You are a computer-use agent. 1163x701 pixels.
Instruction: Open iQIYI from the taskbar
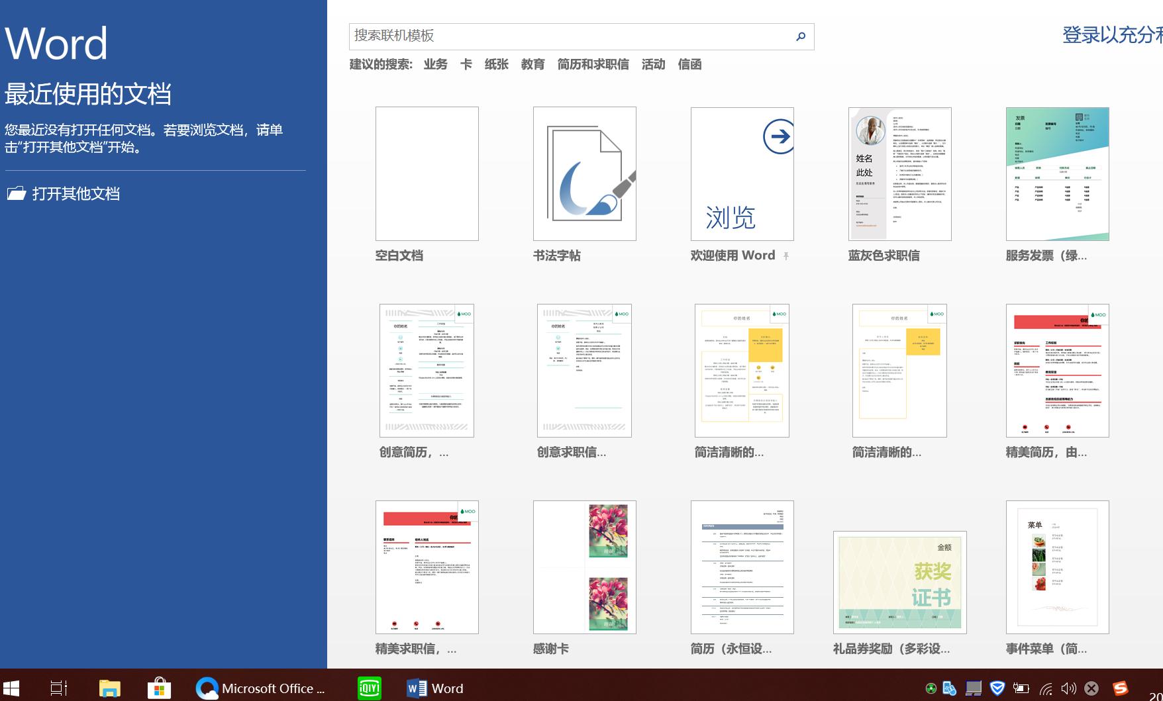click(369, 688)
